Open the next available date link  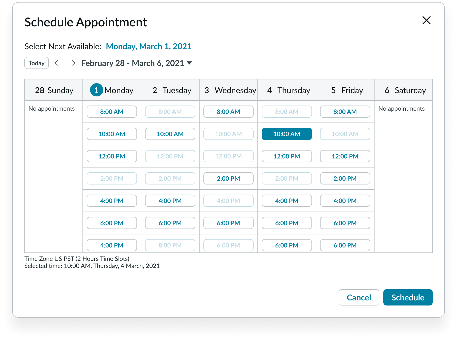(x=149, y=46)
